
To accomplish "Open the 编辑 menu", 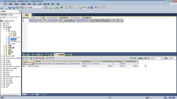I will (x=11, y=4).
